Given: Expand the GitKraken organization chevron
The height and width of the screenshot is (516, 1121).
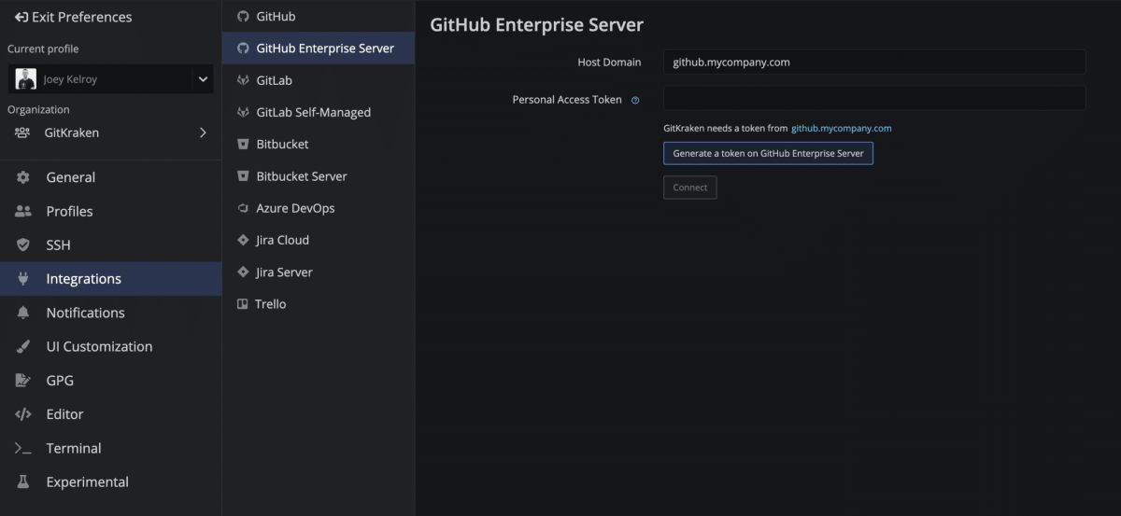Looking at the screenshot, I should [x=203, y=132].
